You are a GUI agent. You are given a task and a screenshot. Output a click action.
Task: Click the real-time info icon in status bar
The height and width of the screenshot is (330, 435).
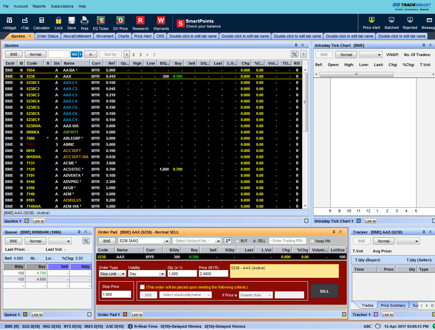(x=130, y=326)
